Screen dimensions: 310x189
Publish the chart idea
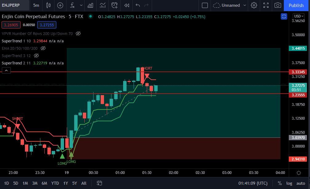pyautogui.click(x=296, y=5)
